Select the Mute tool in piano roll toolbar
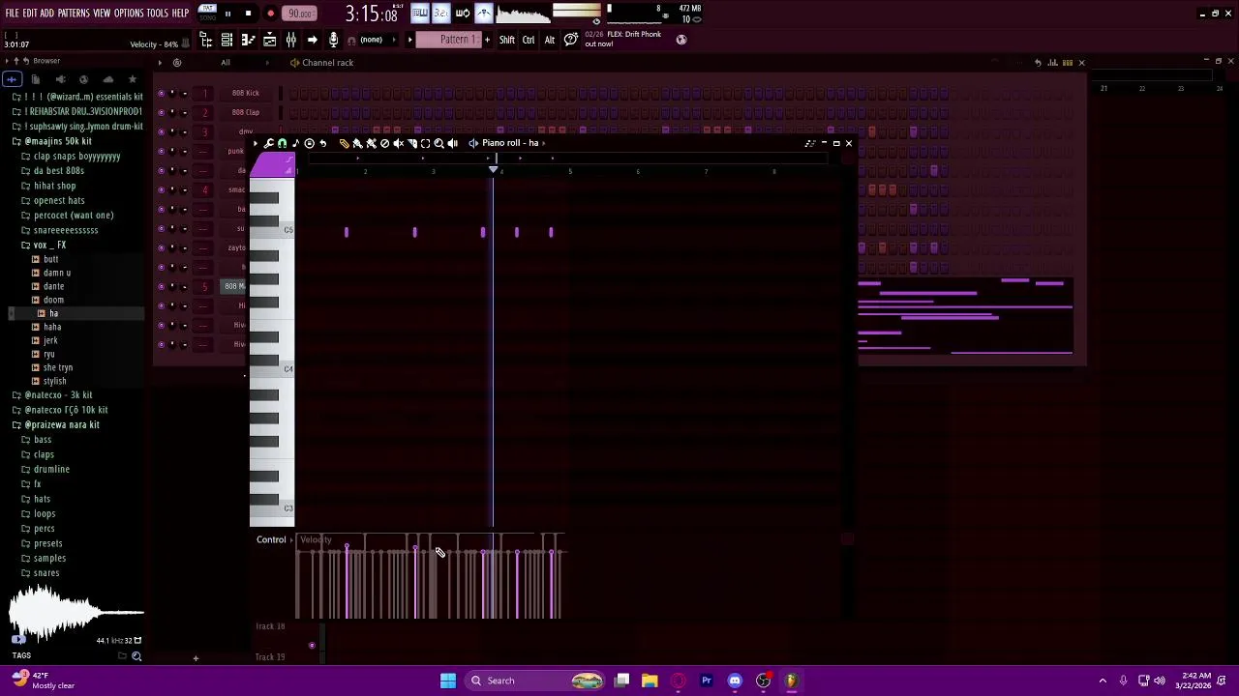This screenshot has height=696, width=1239. (398, 143)
